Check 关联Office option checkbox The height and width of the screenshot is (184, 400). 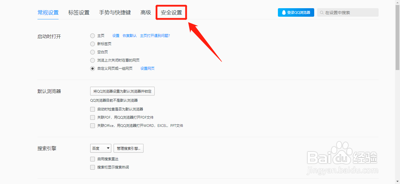[93, 126]
